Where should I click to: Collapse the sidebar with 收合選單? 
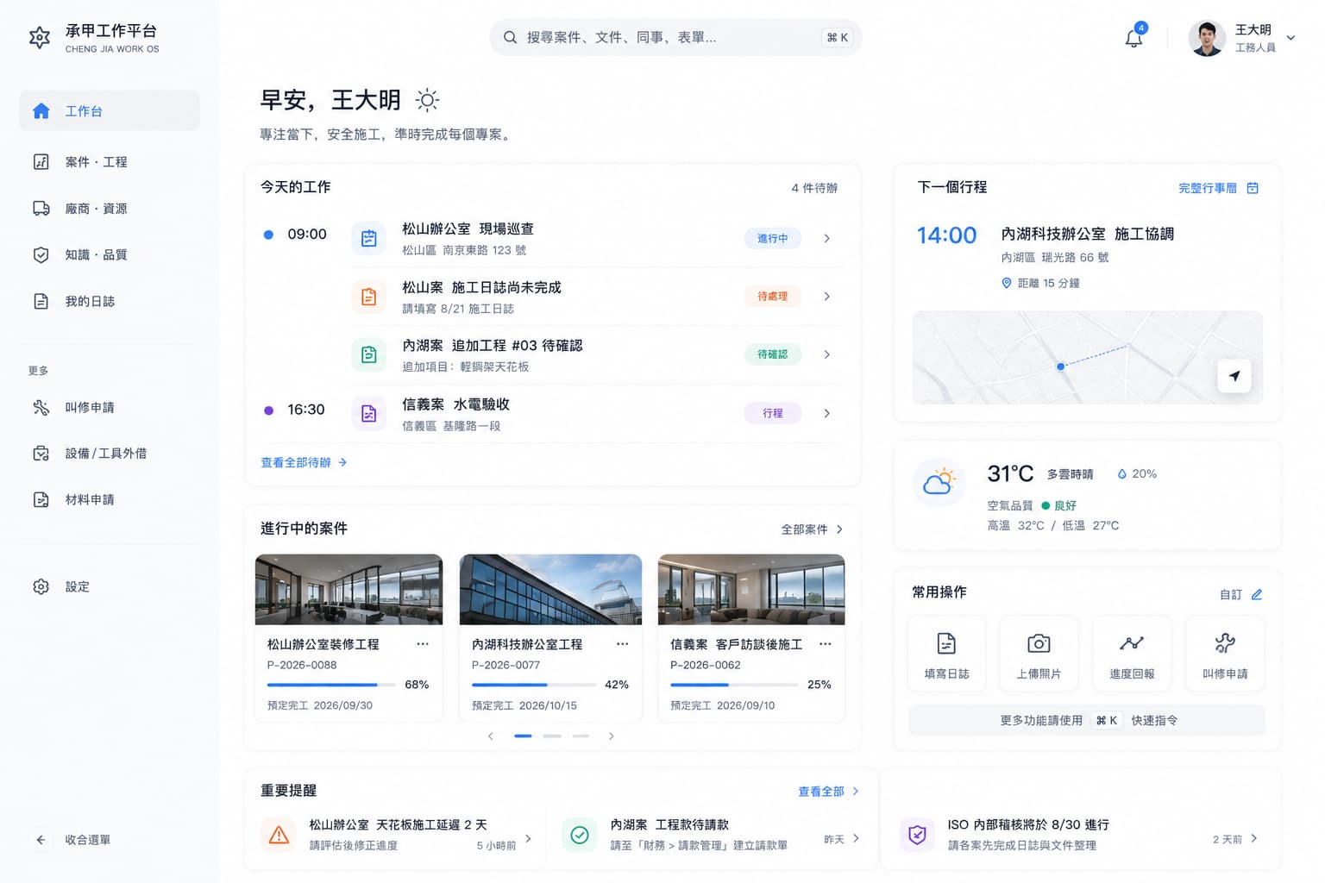[x=73, y=840]
